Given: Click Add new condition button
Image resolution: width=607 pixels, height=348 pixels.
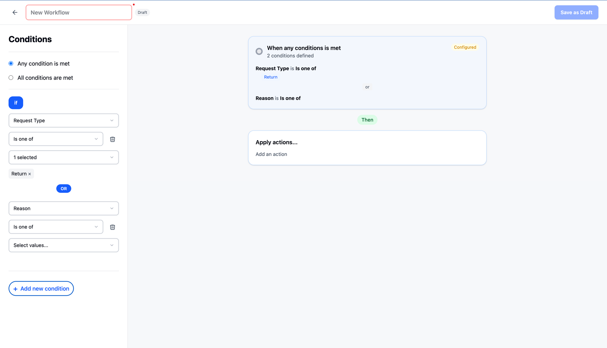Looking at the screenshot, I should click(x=41, y=289).
